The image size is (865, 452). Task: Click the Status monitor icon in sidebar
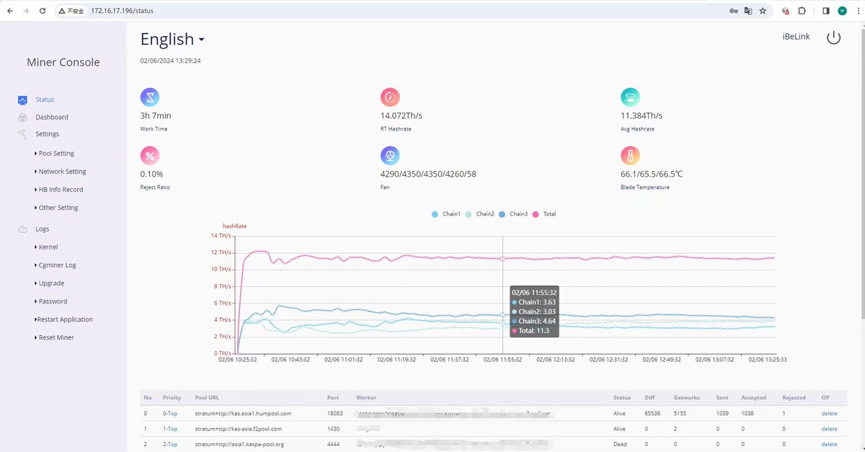(22, 100)
